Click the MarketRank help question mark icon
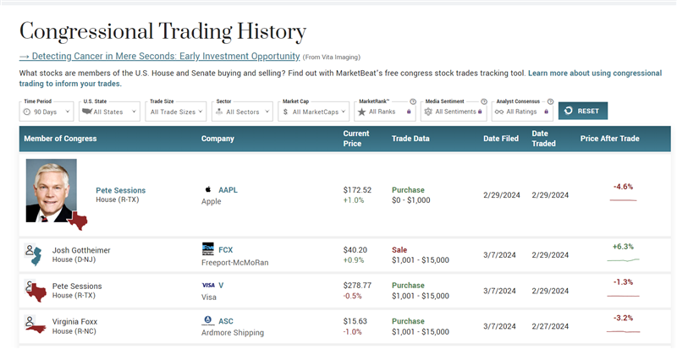The height and width of the screenshot is (349, 677). click(x=413, y=101)
